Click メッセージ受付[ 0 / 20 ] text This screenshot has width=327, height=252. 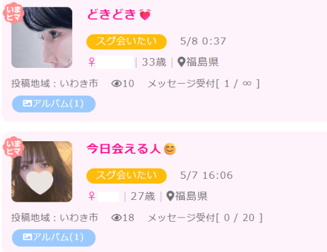pyautogui.click(x=205, y=218)
